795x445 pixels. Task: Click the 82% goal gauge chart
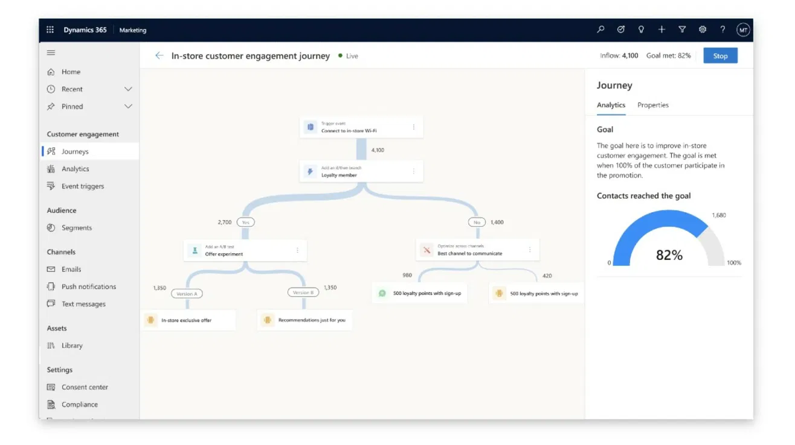669,238
